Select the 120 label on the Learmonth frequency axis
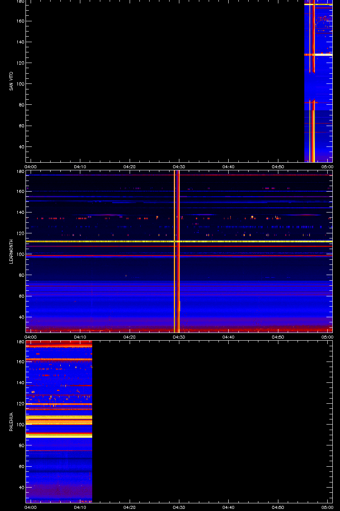 [x=20, y=233]
